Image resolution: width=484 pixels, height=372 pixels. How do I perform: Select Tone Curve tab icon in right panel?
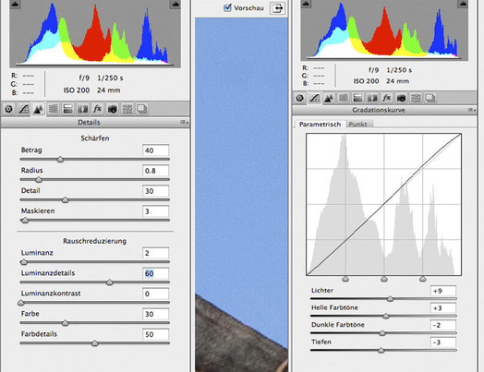click(314, 98)
